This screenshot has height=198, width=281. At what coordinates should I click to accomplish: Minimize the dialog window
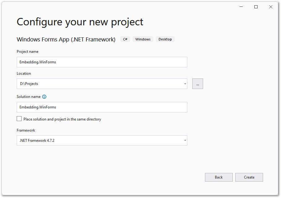click(x=241, y=7)
